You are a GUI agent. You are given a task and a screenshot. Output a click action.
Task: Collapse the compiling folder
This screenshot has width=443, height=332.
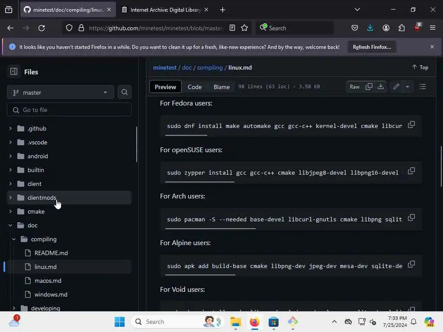coord(14,239)
